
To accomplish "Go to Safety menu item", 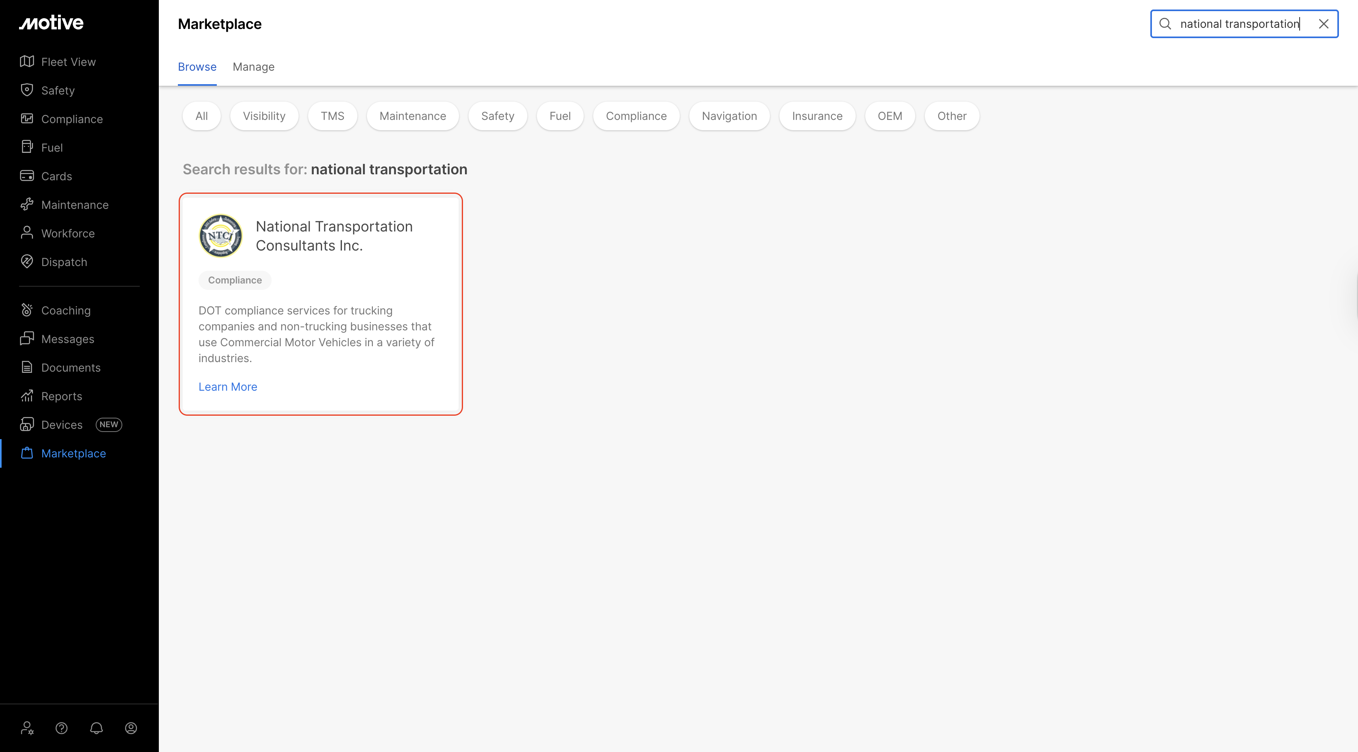I will 58,91.
